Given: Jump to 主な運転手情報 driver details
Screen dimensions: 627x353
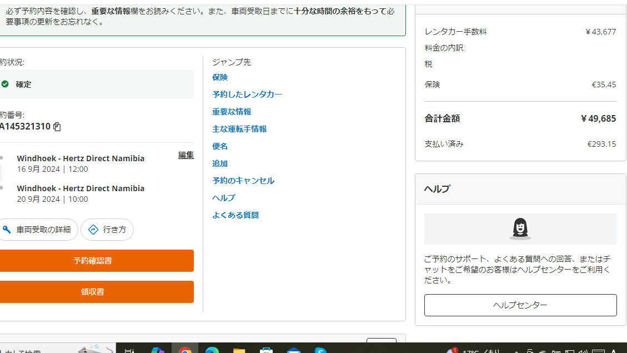Looking at the screenshot, I should click(x=239, y=129).
